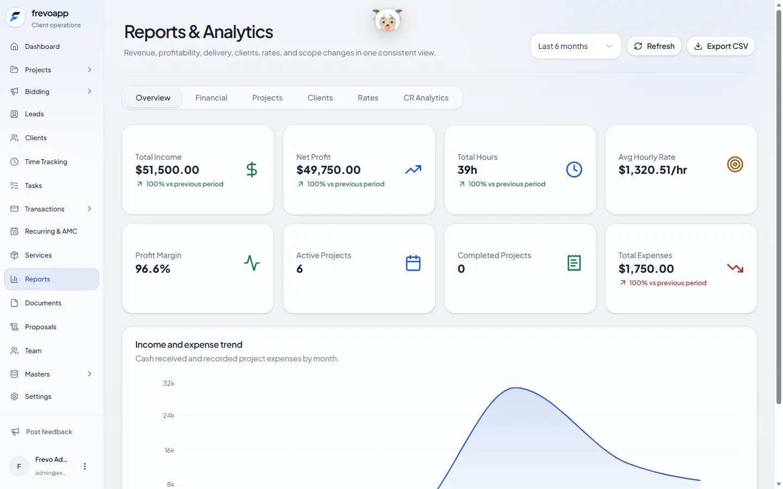Click the user avatar with letter F
The width and height of the screenshot is (783, 489).
pos(19,466)
